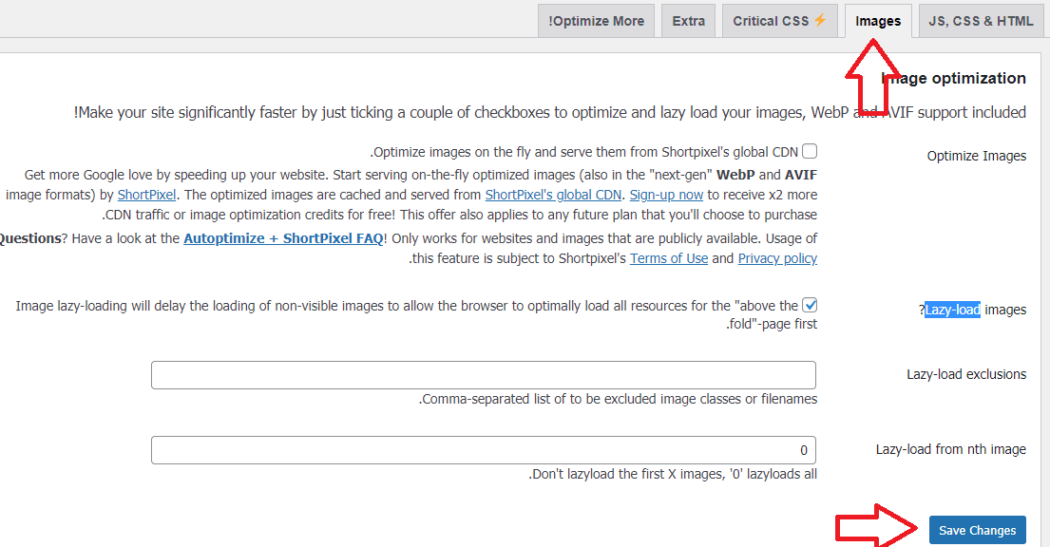Click the lightning bolt icon on Critical CSS tab

(820, 21)
